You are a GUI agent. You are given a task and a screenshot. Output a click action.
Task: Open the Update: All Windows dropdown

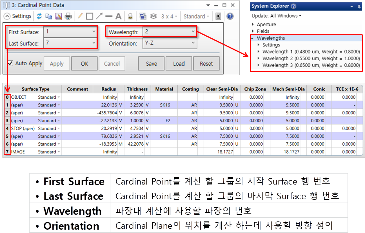point(276,16)
